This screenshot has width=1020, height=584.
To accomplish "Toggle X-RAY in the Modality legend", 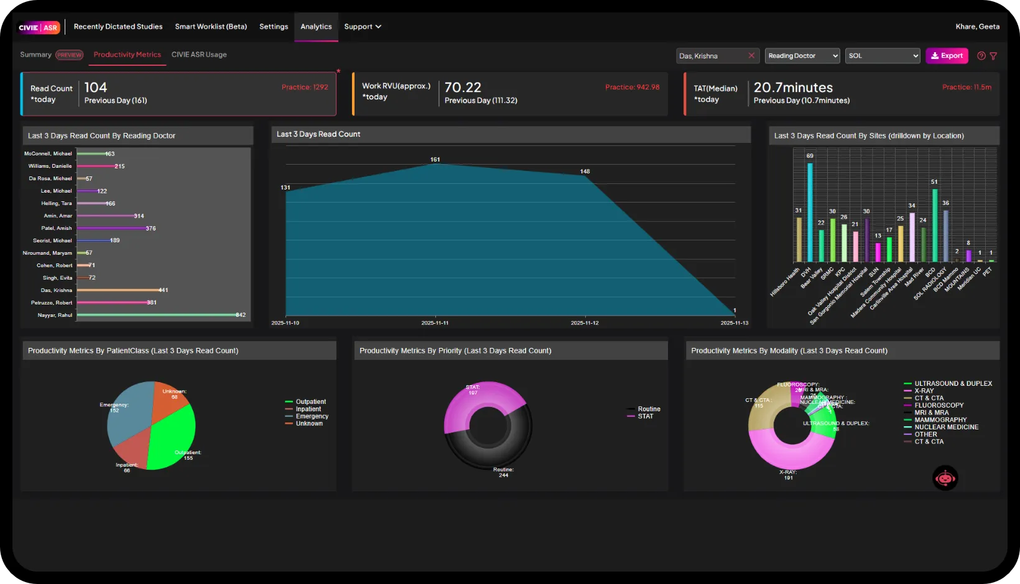I will click(924, 391).
